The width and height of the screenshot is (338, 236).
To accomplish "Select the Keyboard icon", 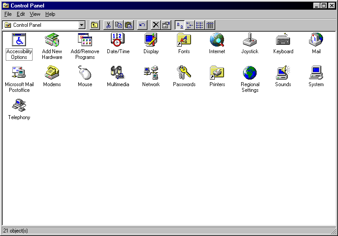I will click(x=283, y=40).
